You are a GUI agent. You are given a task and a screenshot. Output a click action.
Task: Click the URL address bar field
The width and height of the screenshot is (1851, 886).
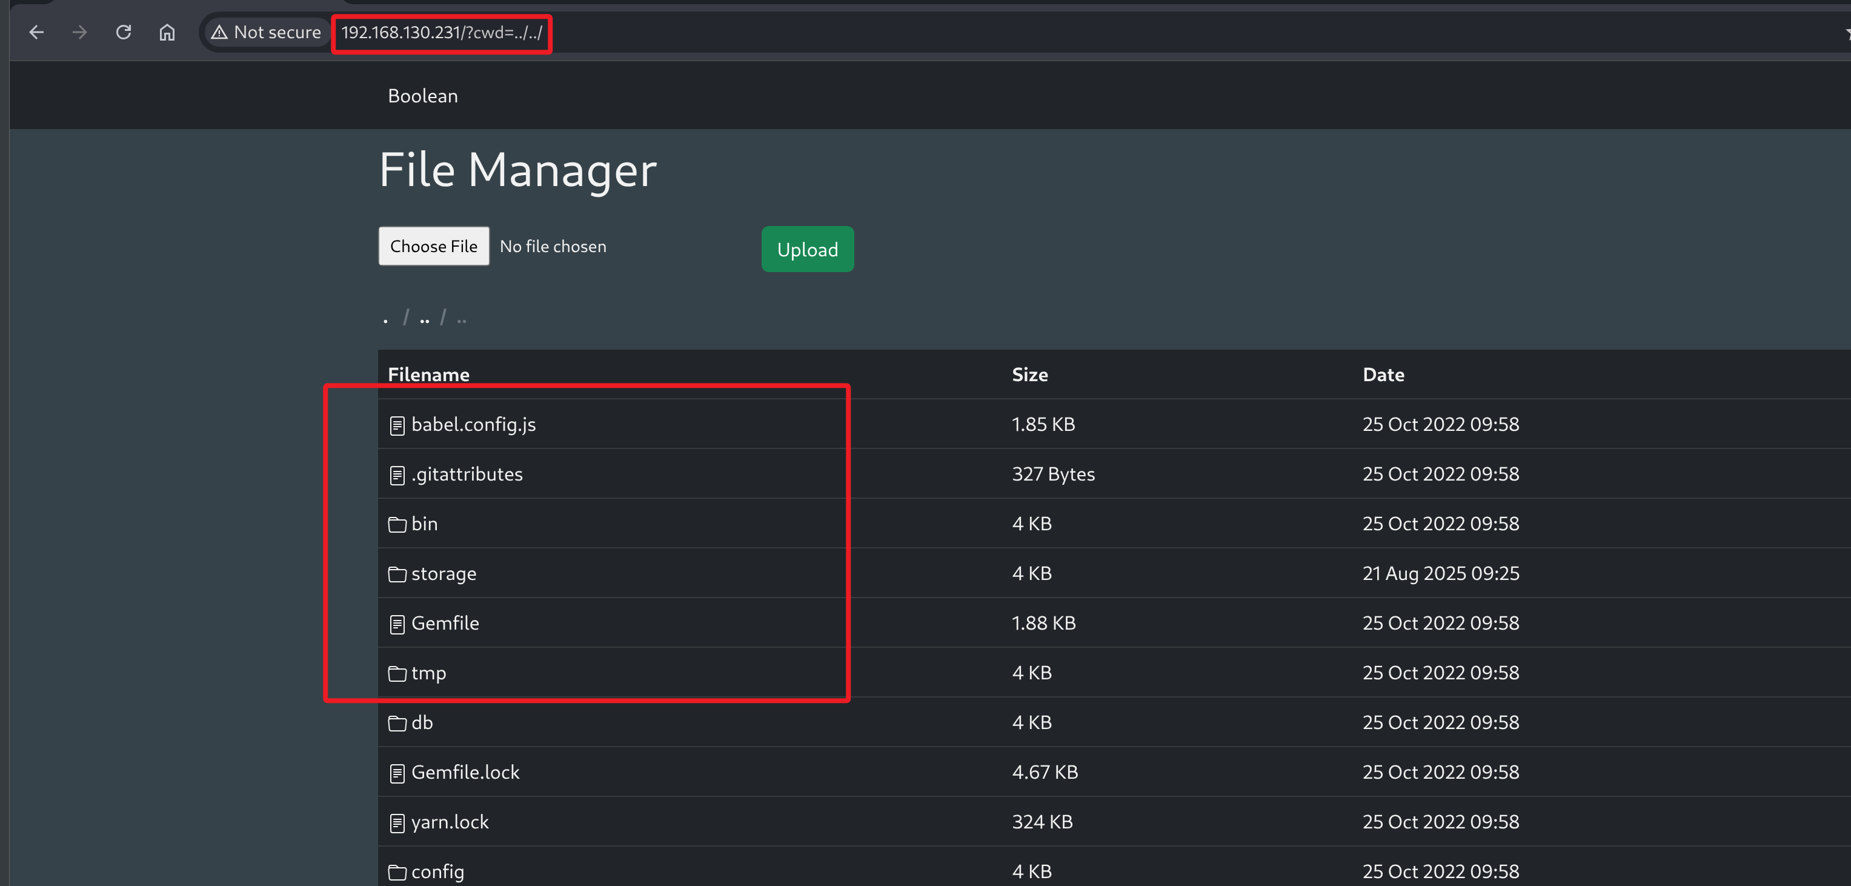pyautogui.click(x=441, y=32)
